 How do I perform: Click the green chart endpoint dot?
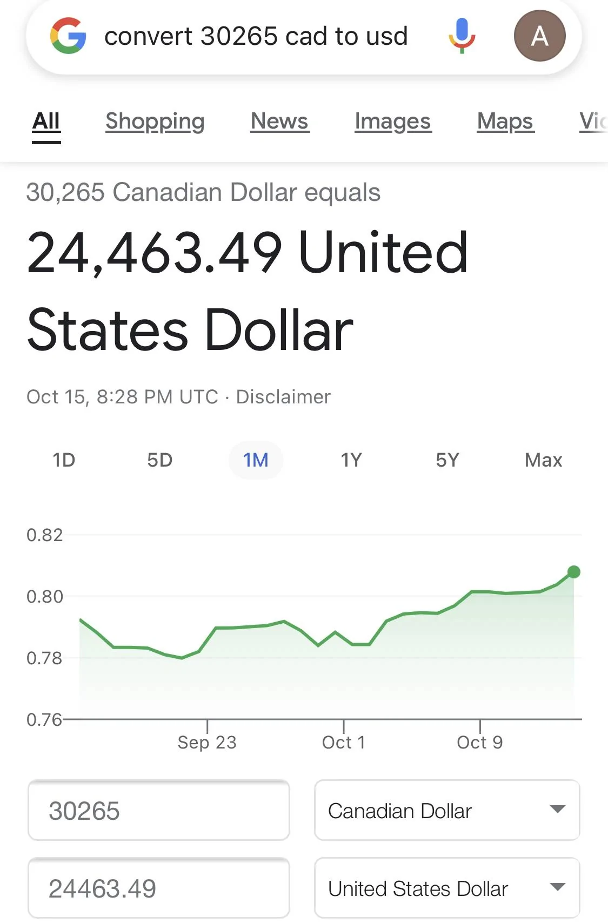coord(574,572)
